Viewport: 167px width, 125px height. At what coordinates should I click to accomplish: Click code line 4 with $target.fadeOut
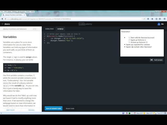(62, 41)
